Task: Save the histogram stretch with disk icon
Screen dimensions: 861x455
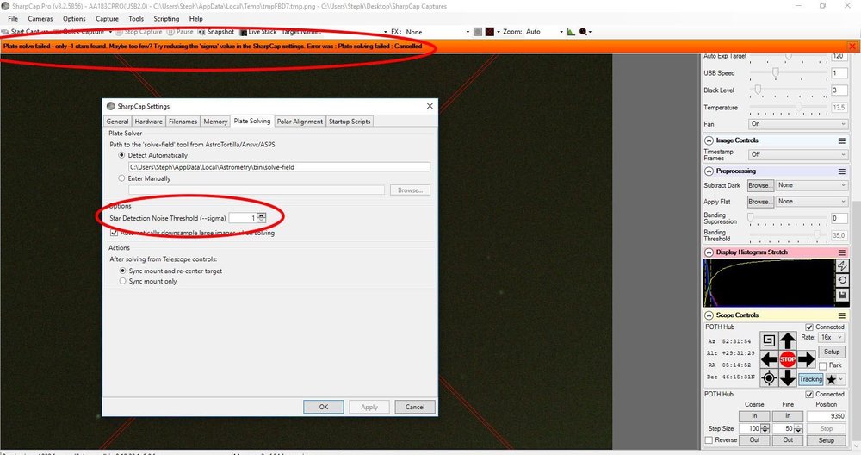Action: pos(842,295)
